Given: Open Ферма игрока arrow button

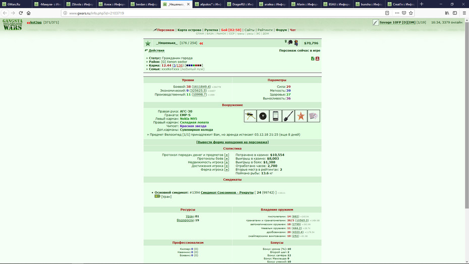Looking at the screenshot, I should [x=226, y=170].
